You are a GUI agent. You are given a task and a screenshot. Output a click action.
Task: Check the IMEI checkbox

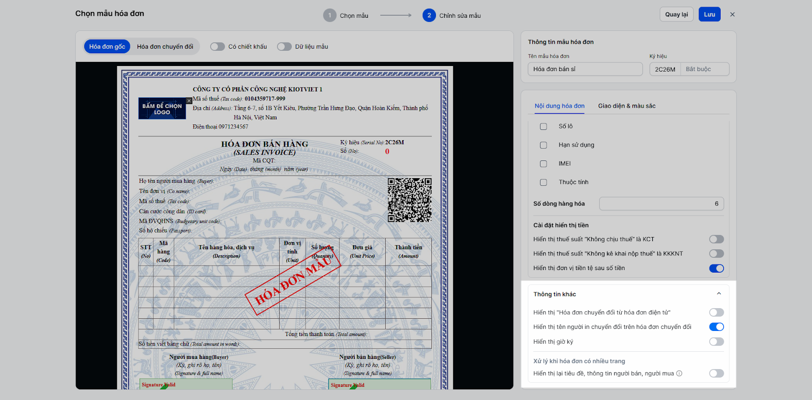click(544, 164)
